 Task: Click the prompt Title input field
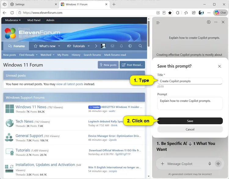[x=190, y=81]
